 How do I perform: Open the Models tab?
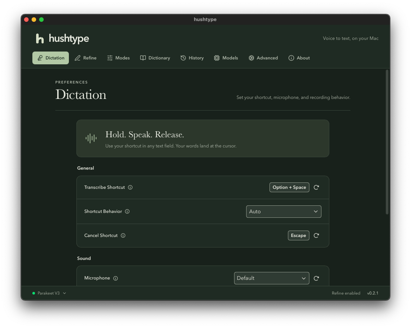tap(226, 58)
